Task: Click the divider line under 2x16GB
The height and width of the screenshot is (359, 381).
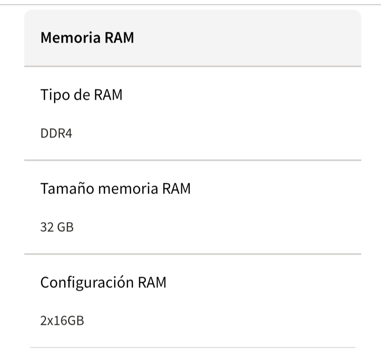Action: [193, 347]
